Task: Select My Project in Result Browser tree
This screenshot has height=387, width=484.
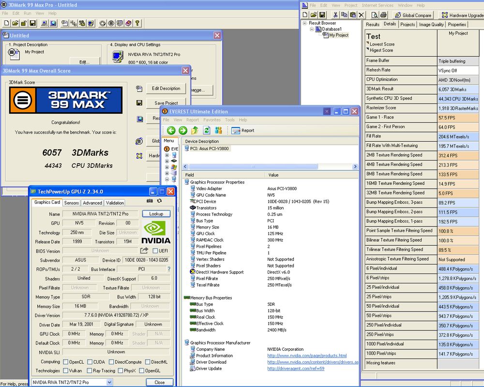Action: pyautogui.click(x=339, y=35)
